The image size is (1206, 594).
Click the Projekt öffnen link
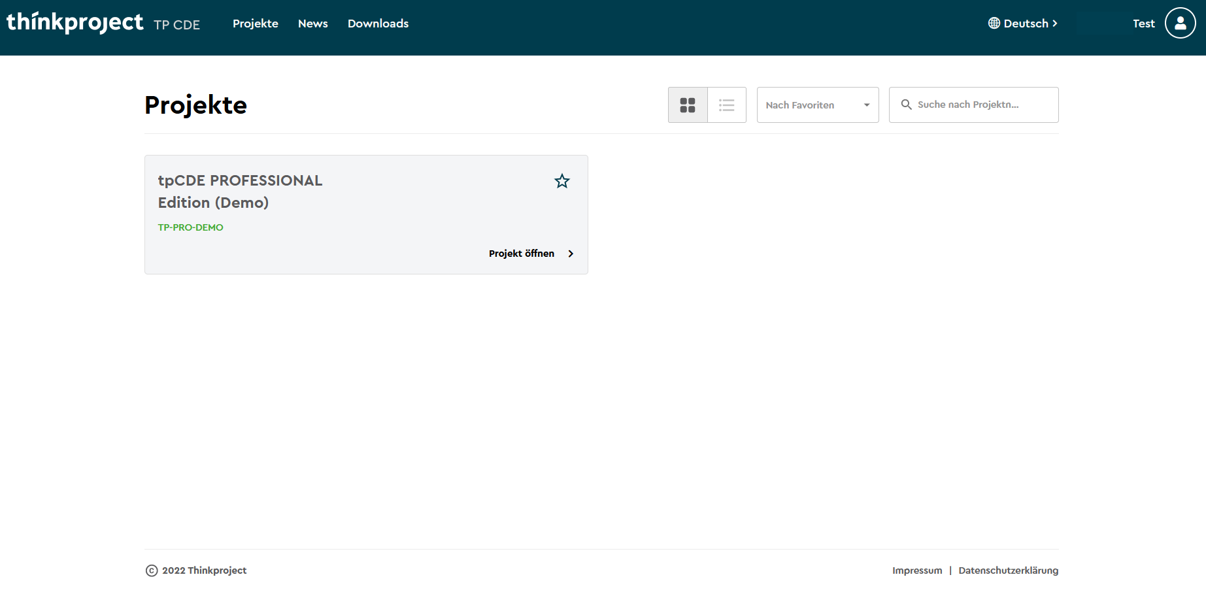tap(522, 254)
